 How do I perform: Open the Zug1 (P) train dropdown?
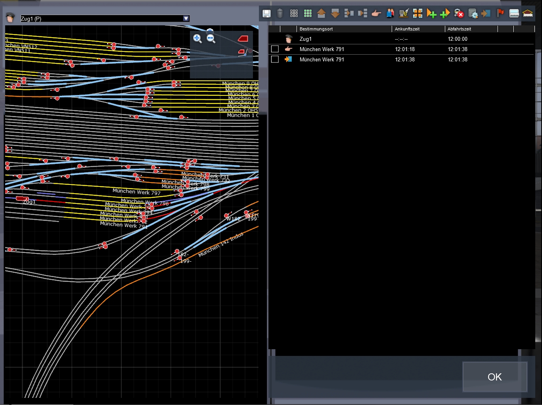coord(186,19)
